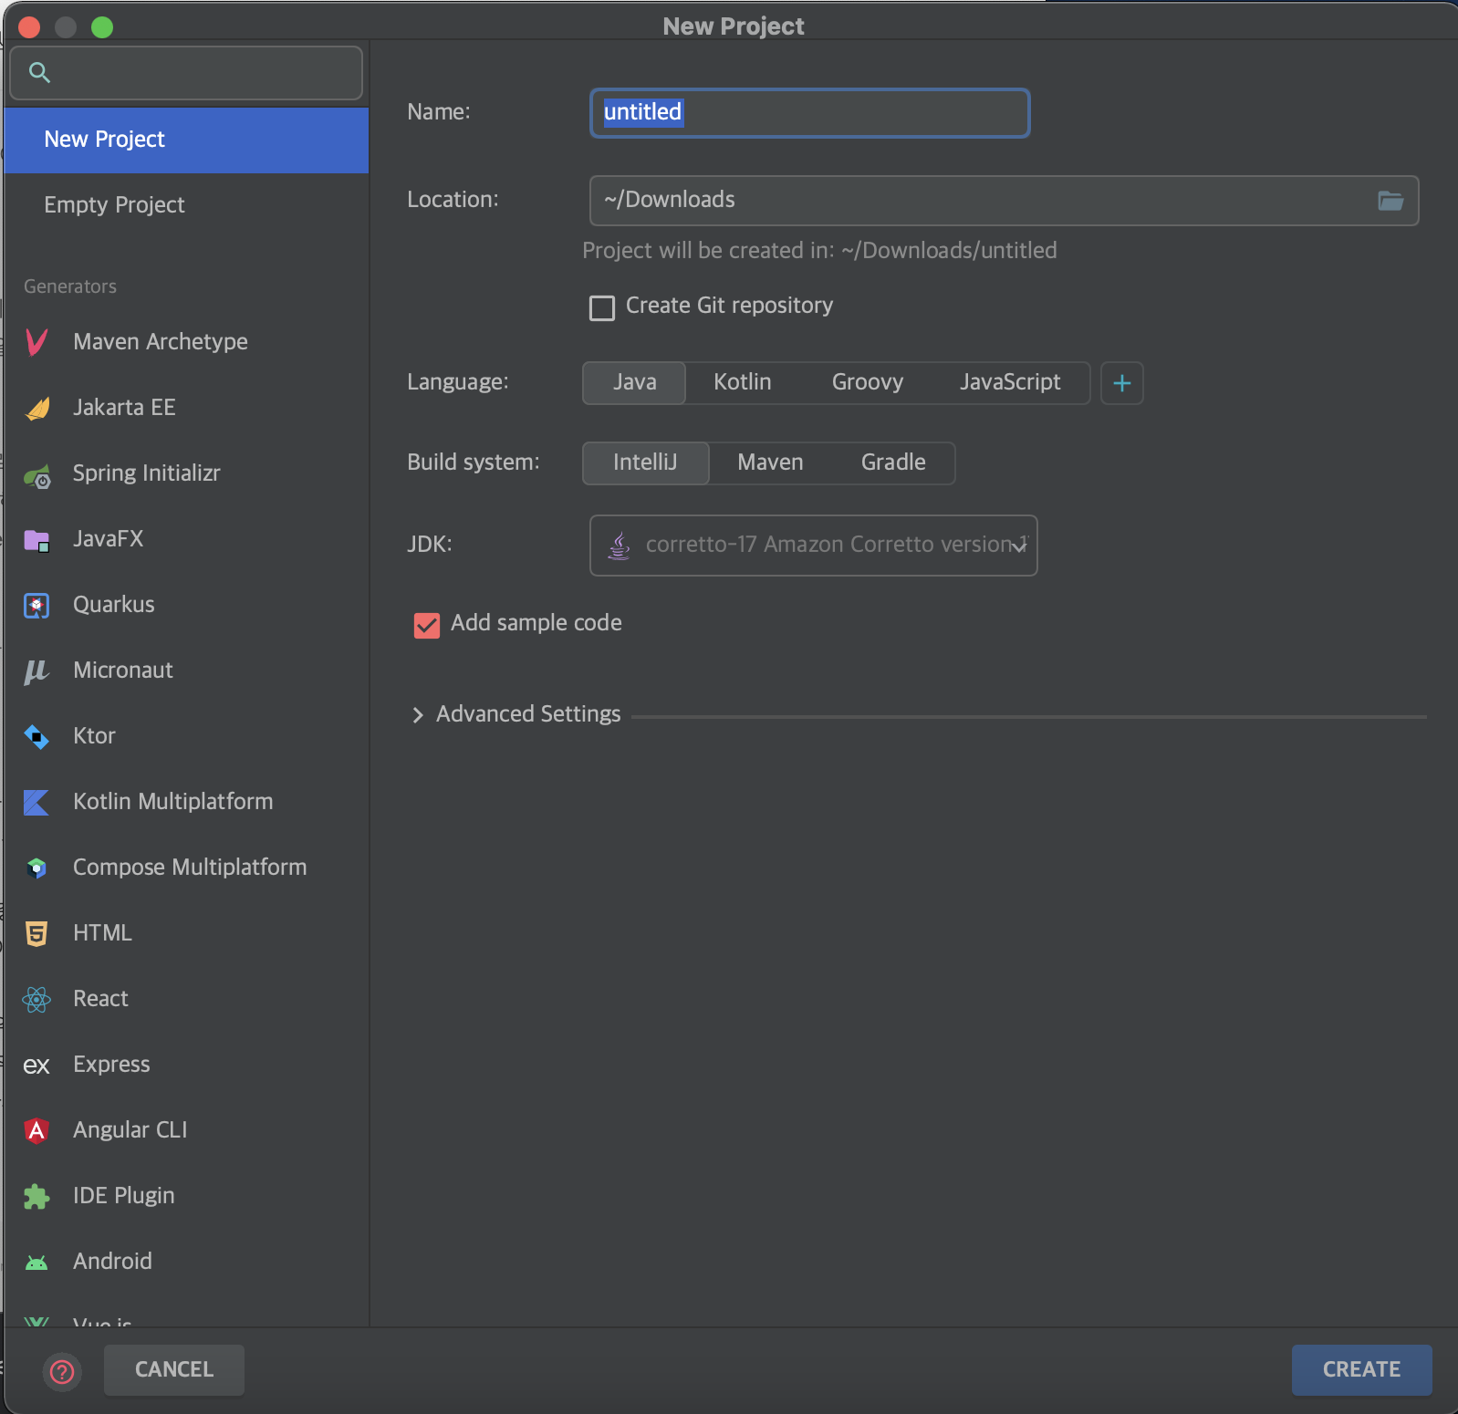Focus the generator search field
1458x1414 pixels.
click(x=186, y=73)
